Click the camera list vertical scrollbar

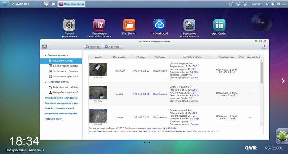(x=262, y=72)
